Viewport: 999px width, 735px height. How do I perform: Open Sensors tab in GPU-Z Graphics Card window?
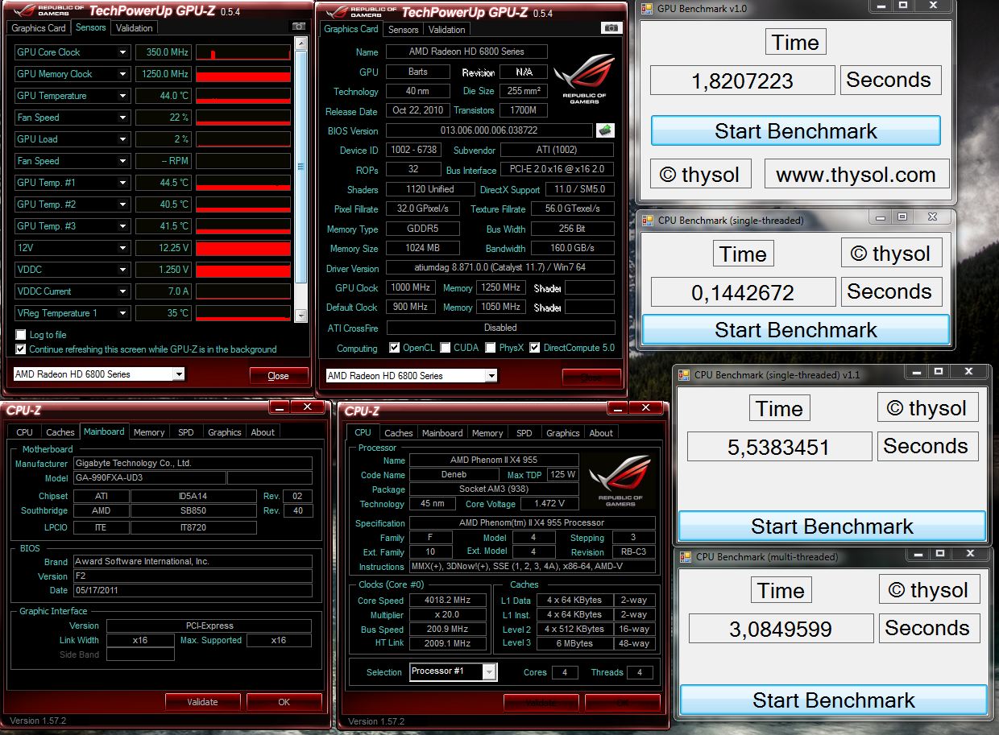403,30
